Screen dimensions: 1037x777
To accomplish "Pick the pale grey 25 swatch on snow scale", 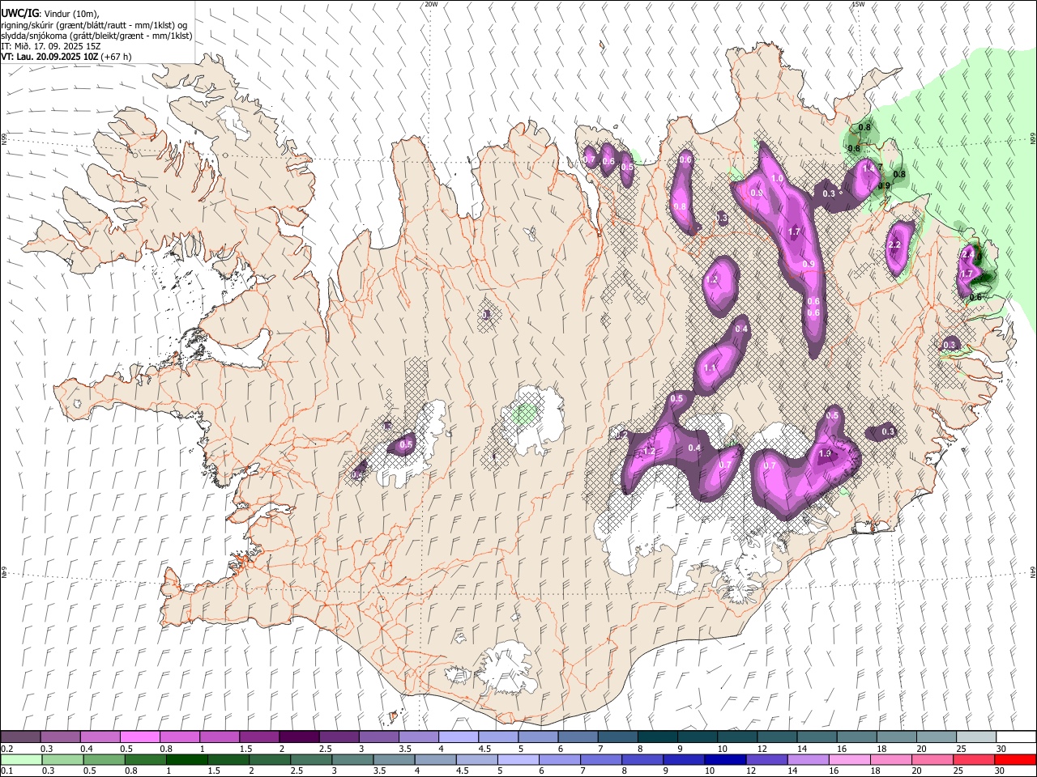I will tap(976, 737).
